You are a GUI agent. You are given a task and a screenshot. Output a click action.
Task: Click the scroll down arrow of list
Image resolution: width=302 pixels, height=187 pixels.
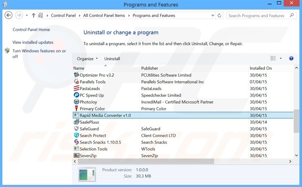pyautogui.click(x=296, y=155)
